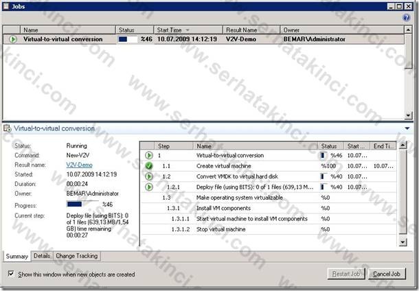Sort jobs by the Result Name column header
419x291 pixels.
point(251,30)
